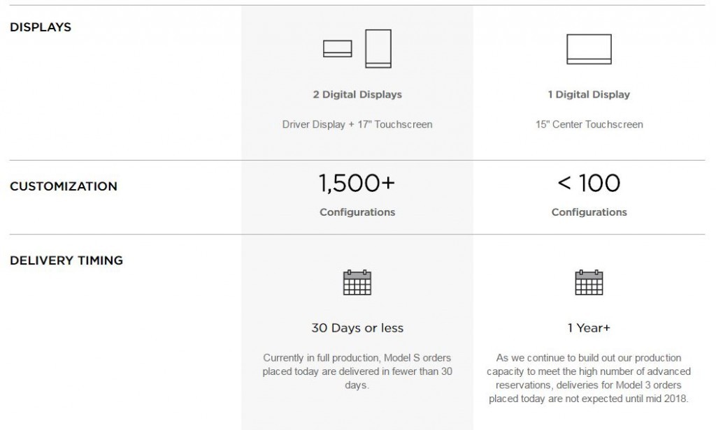Select the DISPLAYS section heading
This screenshot has height=430, width=716.
(41, 27)
